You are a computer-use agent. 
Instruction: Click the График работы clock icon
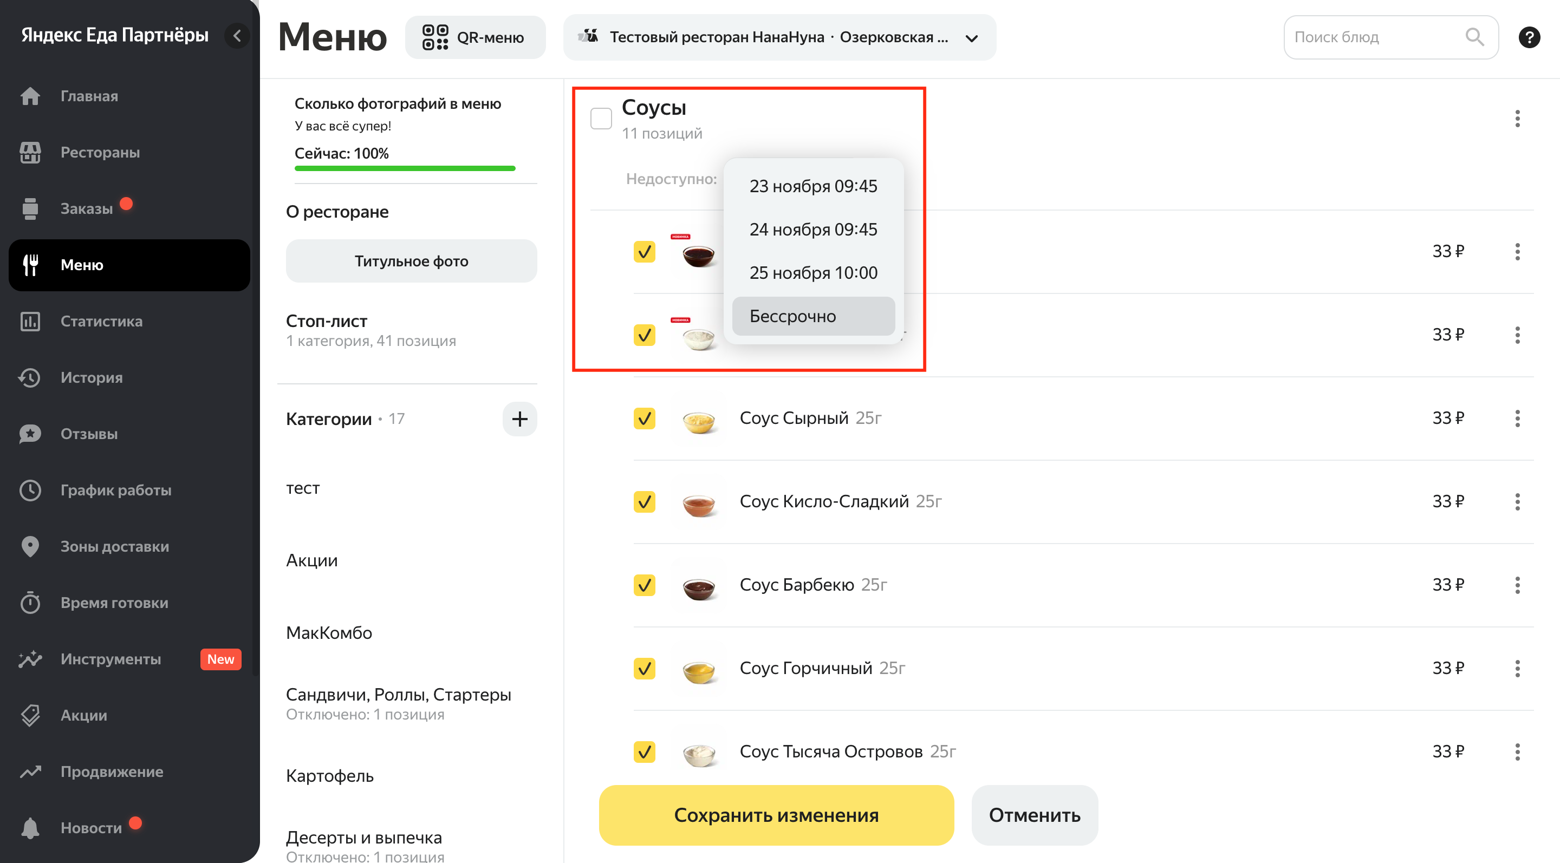(x=30, y=490)
